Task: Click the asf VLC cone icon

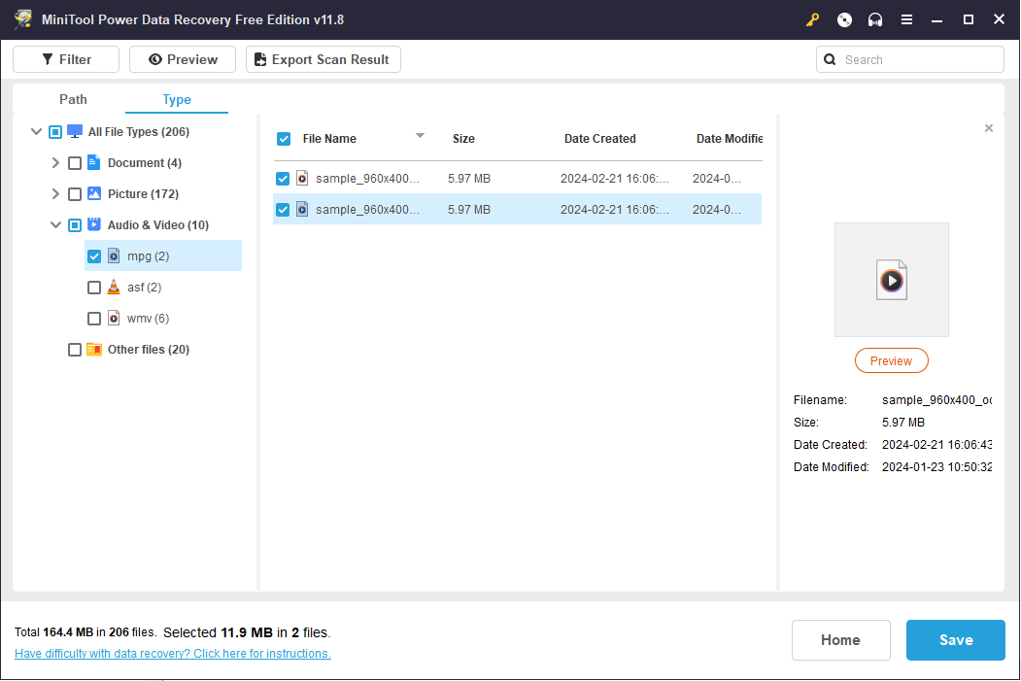Action: (x=114, y=288)
